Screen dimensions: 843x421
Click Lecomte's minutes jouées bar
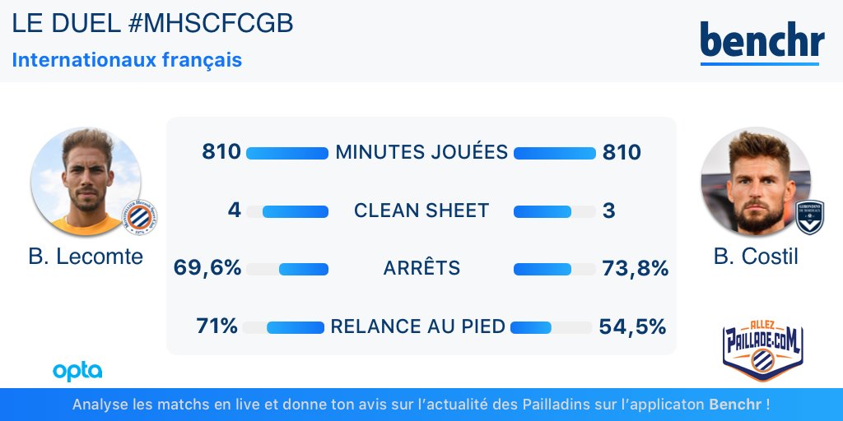pyautogui.click(x=287, y=153)
